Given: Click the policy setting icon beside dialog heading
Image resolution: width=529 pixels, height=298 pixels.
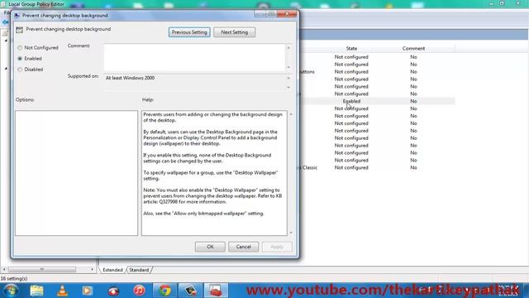Looking at the screenshot, I should tap(20, 30).
